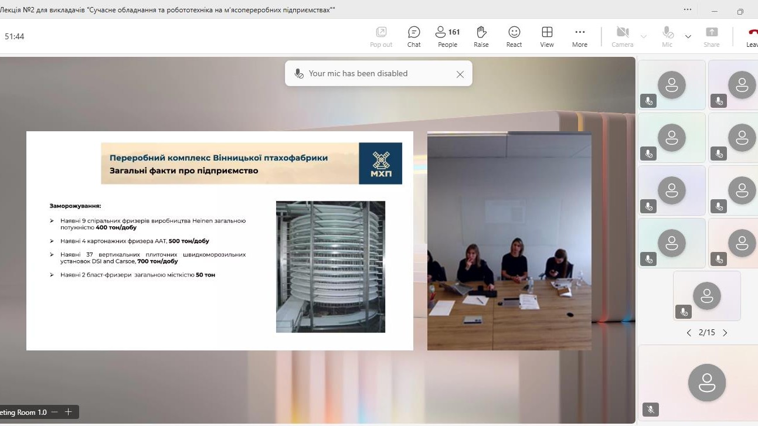Zoom out with the minus button
Viewport: 758px width, 426px height.
point(55,412)
